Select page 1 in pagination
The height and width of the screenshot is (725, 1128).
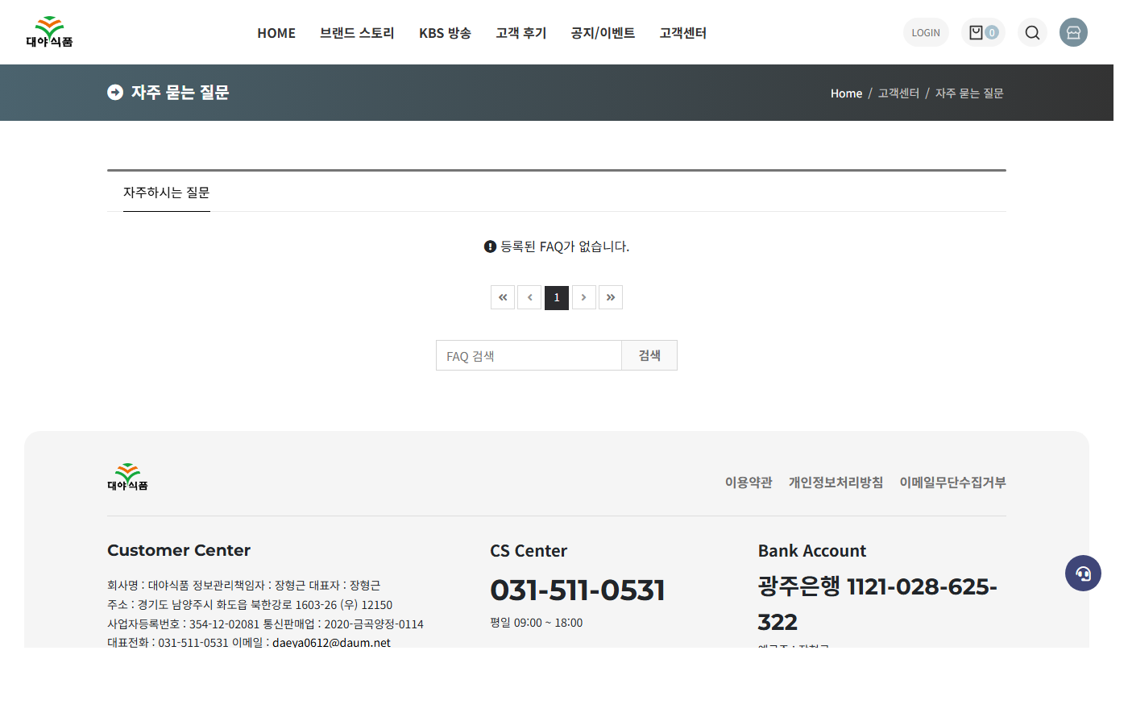coord(557,297)
